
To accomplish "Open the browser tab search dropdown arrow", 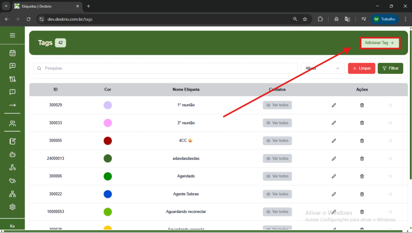I will click(6, 6).
